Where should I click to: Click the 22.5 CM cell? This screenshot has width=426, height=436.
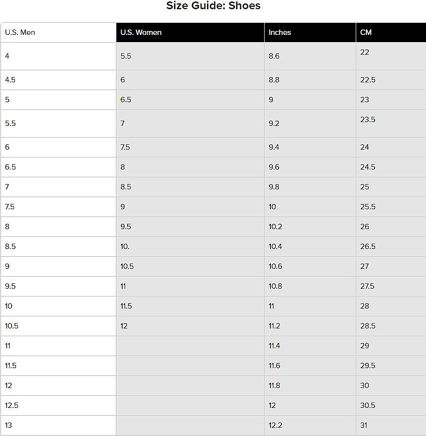tap(391, 80)
